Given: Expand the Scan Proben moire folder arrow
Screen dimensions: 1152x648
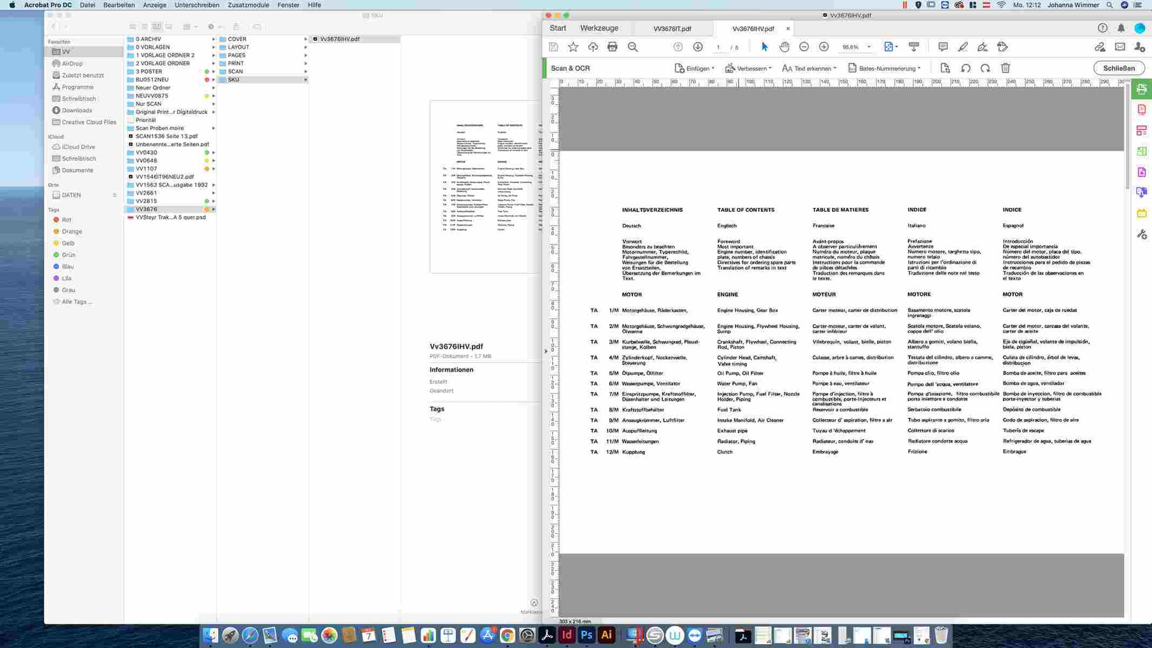Looking at the screenshot, I should 213,129.
